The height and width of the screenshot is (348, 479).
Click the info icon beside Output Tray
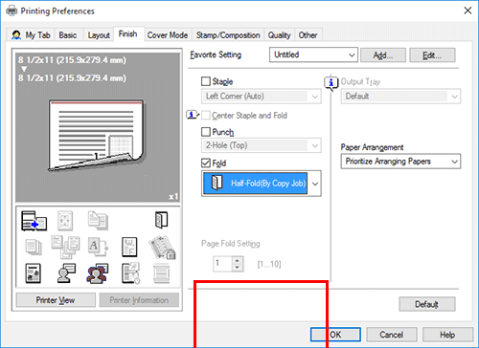tap(331, 83)
